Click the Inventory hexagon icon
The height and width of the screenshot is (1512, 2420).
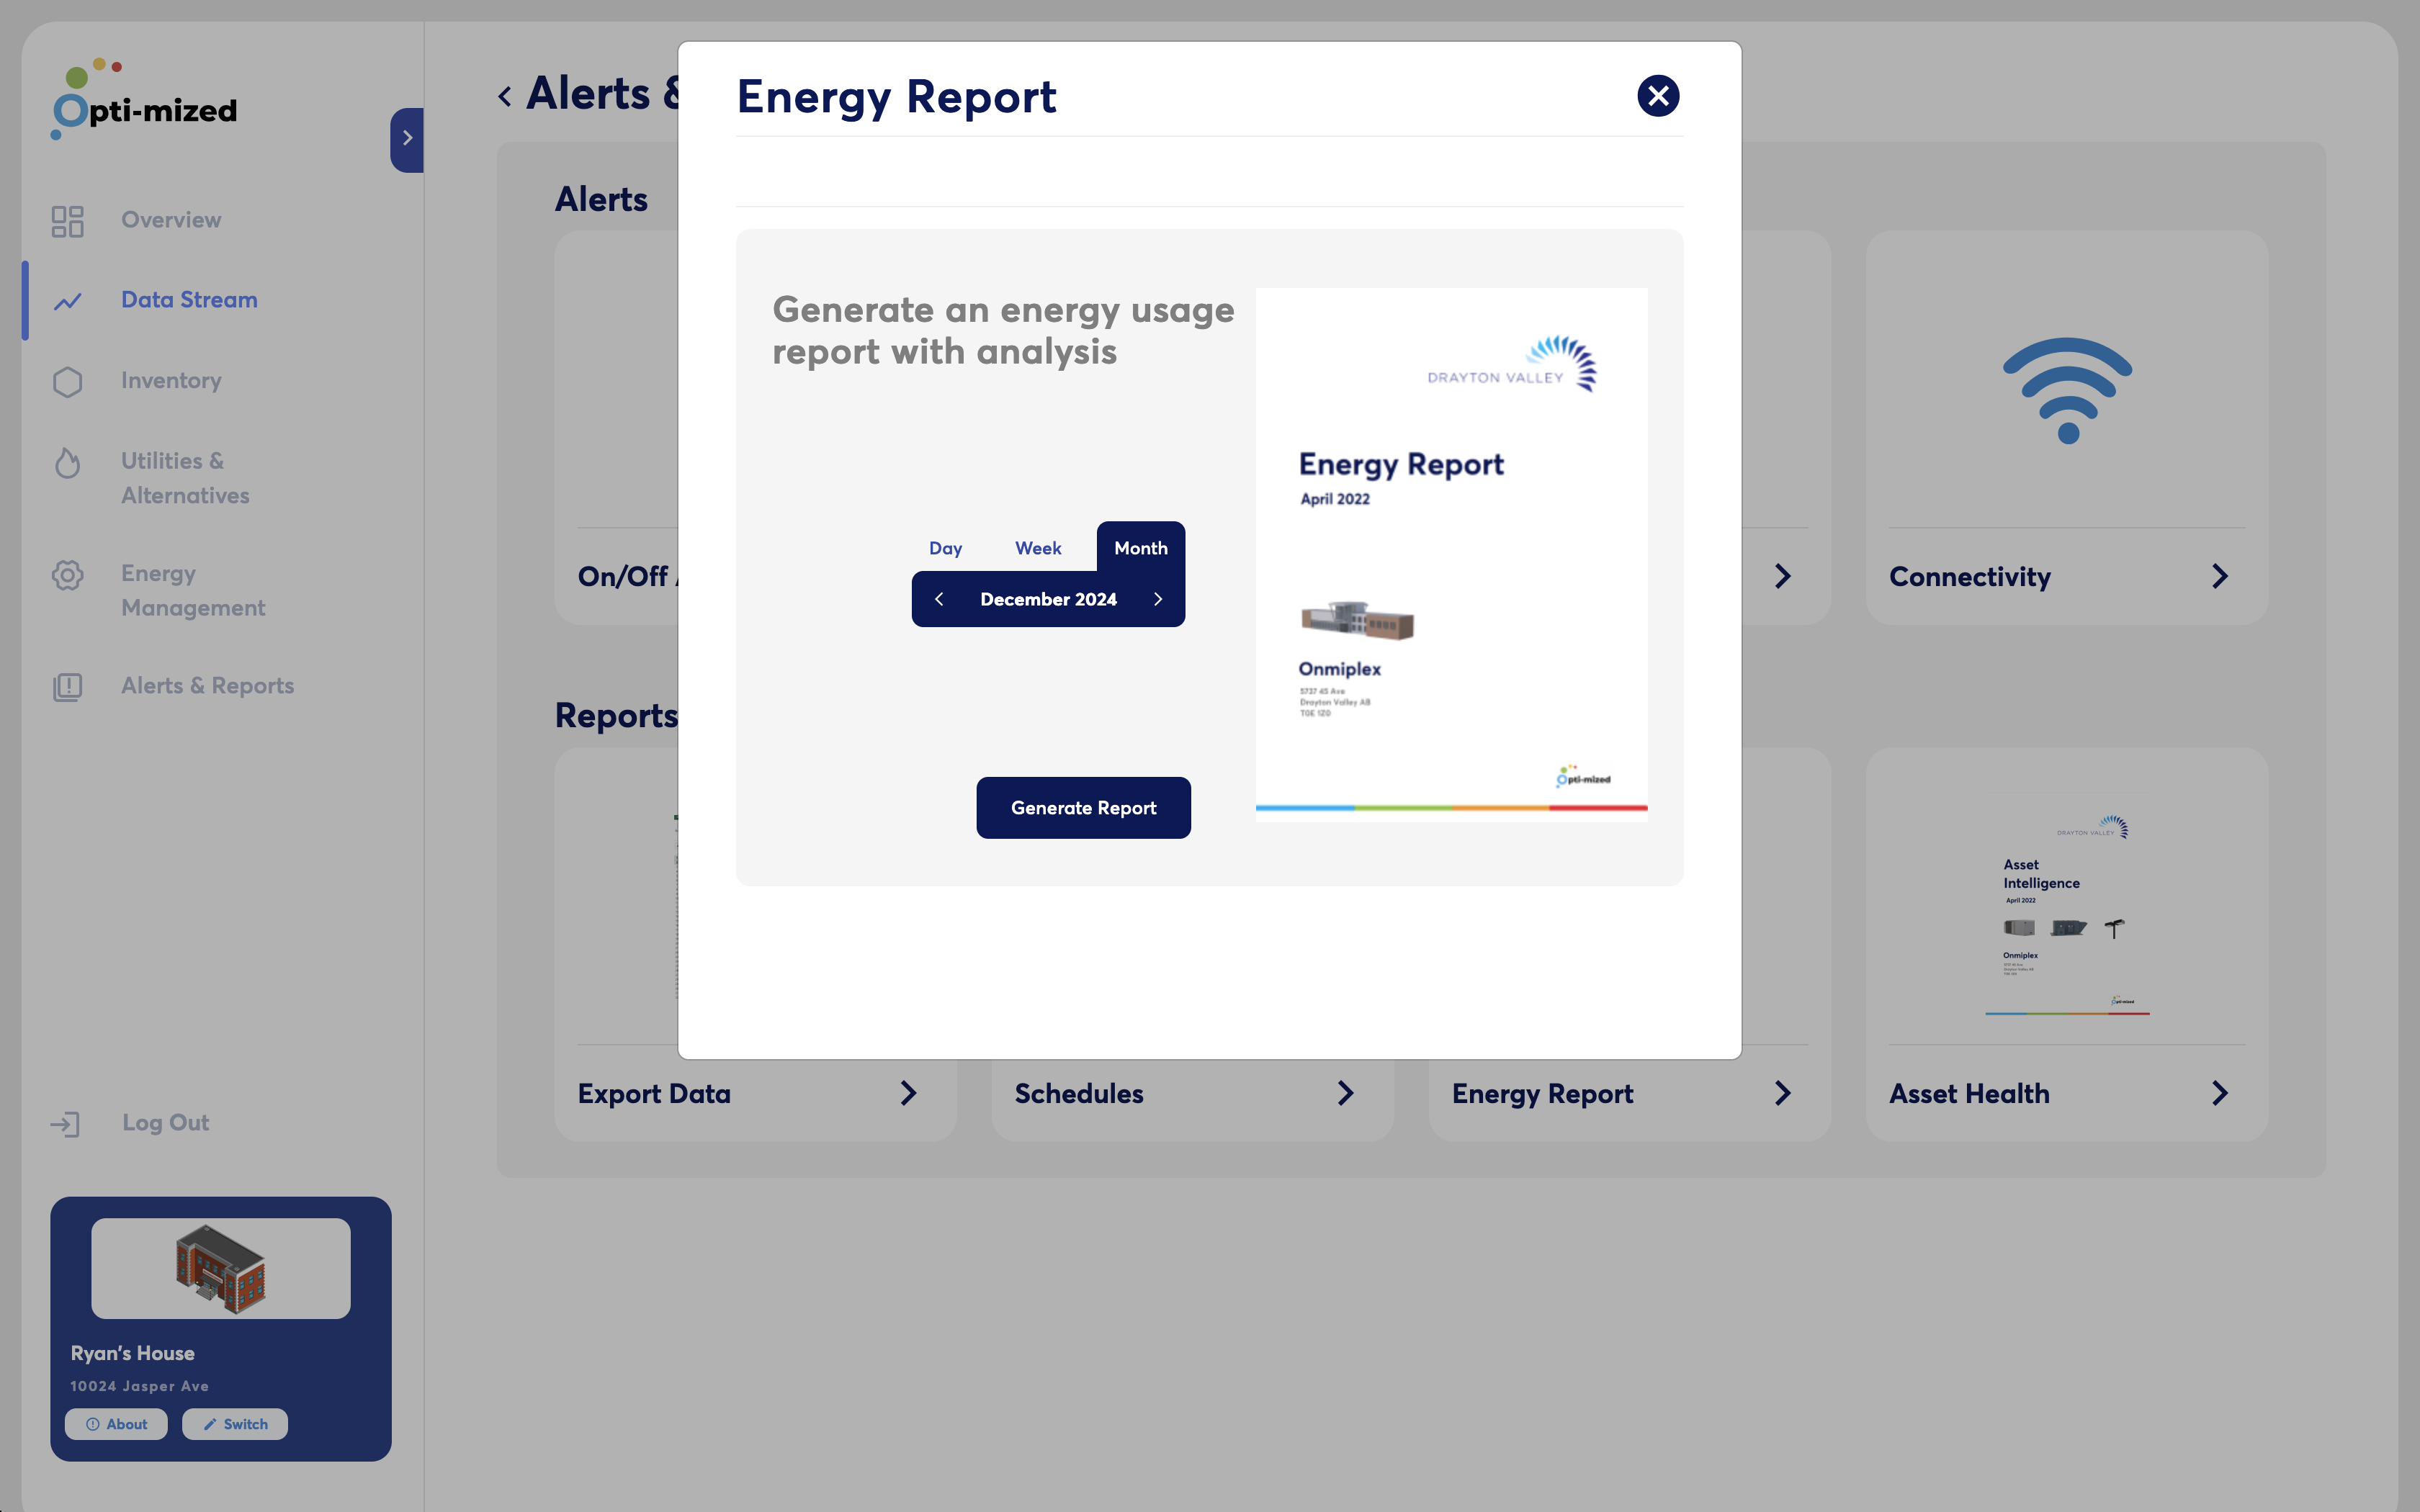[67, 381]
